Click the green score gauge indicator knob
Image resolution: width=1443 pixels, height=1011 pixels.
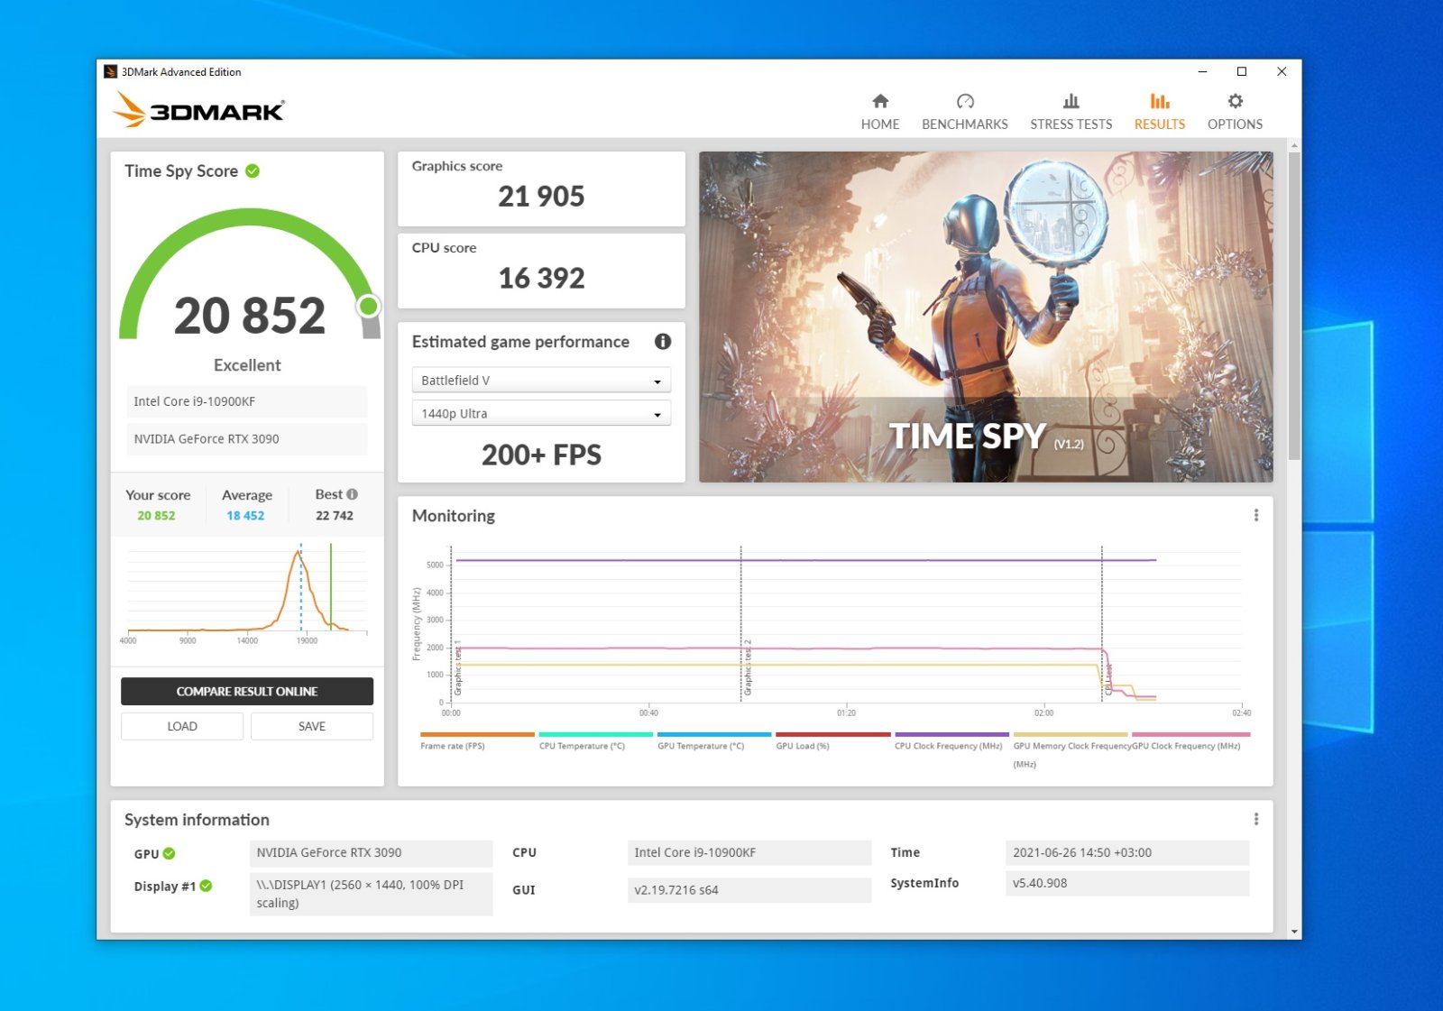tap(368, 307)
